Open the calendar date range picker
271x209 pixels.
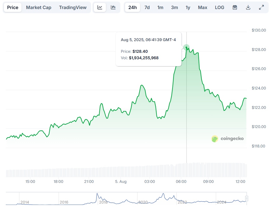pos(235,8)
